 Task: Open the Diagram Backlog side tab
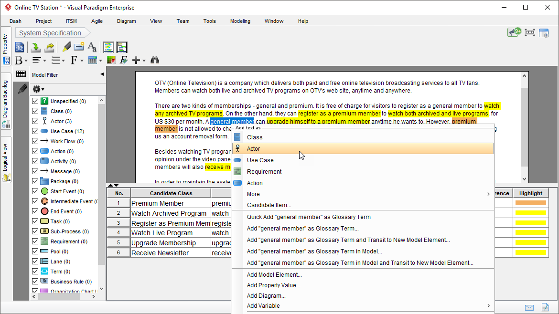(6, 101)
